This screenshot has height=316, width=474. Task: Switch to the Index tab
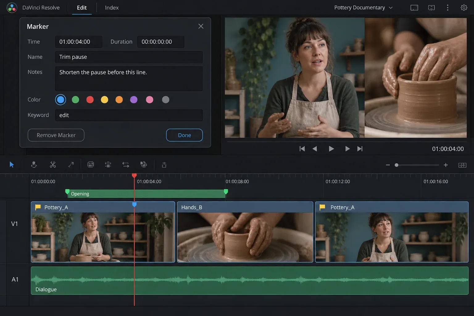(112, 8)
